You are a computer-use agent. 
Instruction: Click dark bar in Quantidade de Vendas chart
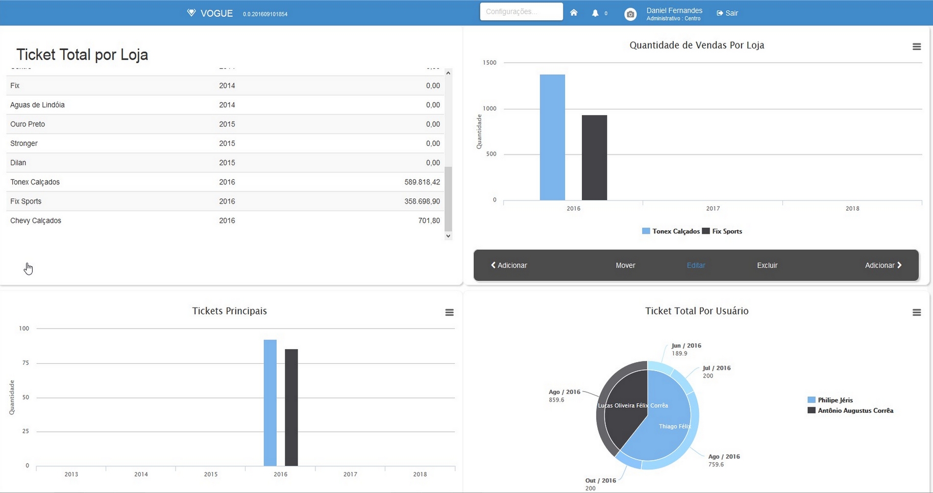tap(595, 158)
